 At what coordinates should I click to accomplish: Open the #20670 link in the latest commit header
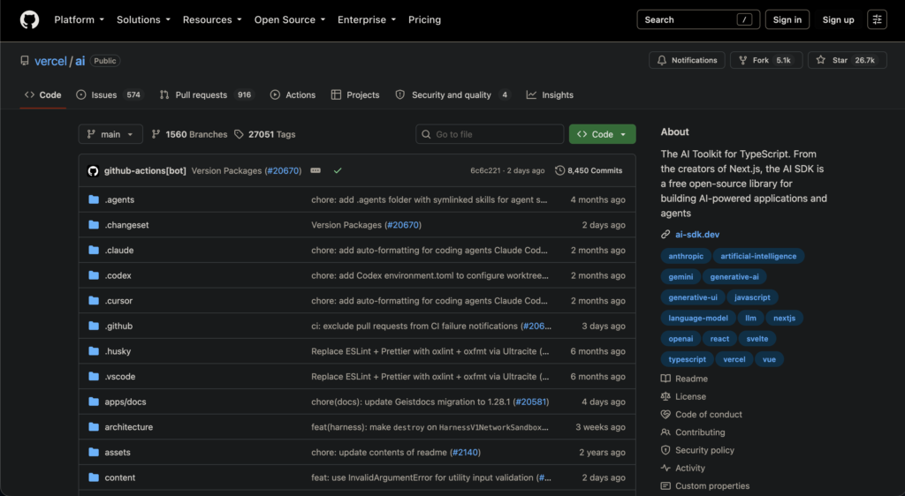[x=283, y=170]
